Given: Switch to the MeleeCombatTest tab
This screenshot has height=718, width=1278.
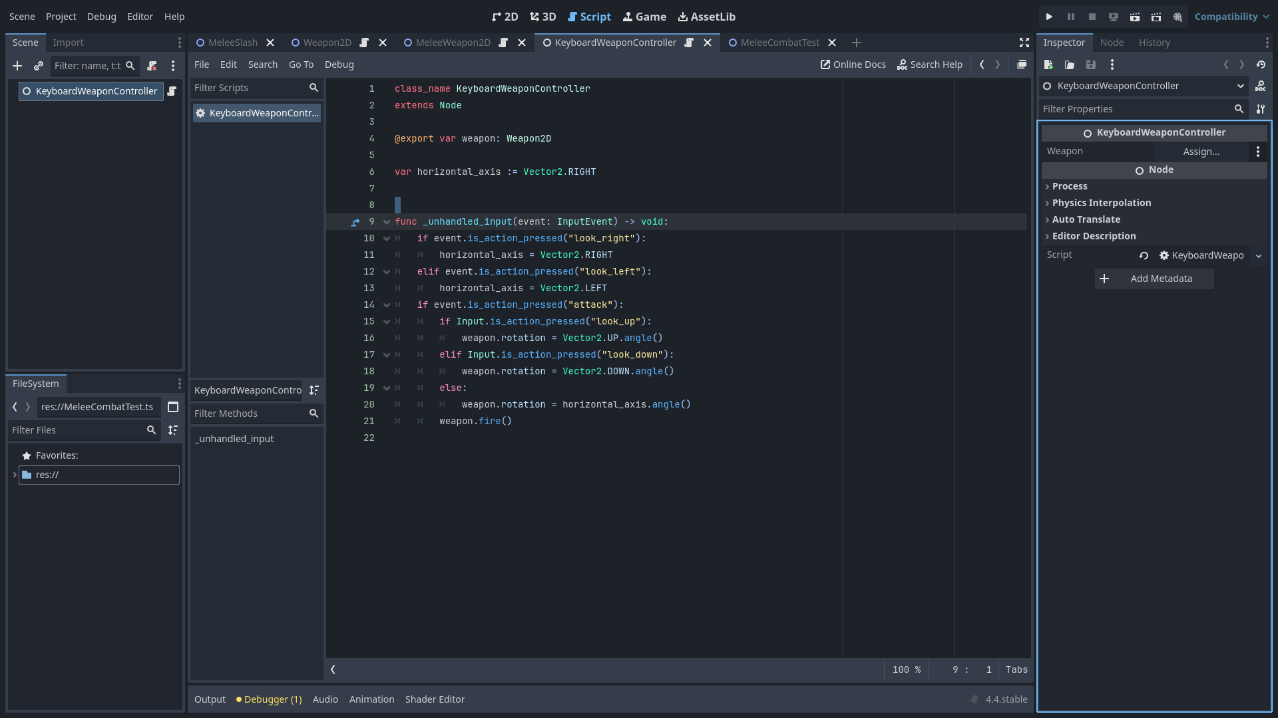Looking at the screenshot, I should (x=779, y=43).
